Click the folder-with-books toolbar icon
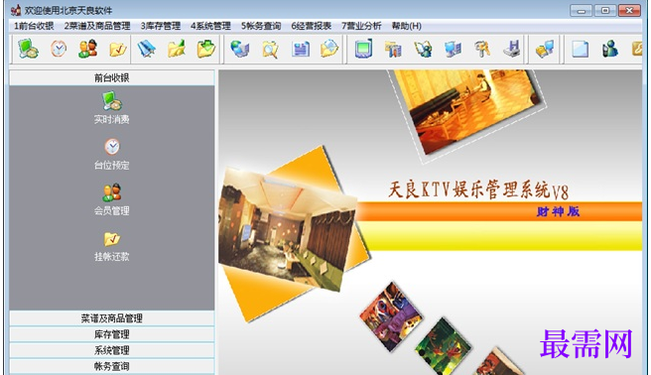The image size is (651, 375). [393, 49]
